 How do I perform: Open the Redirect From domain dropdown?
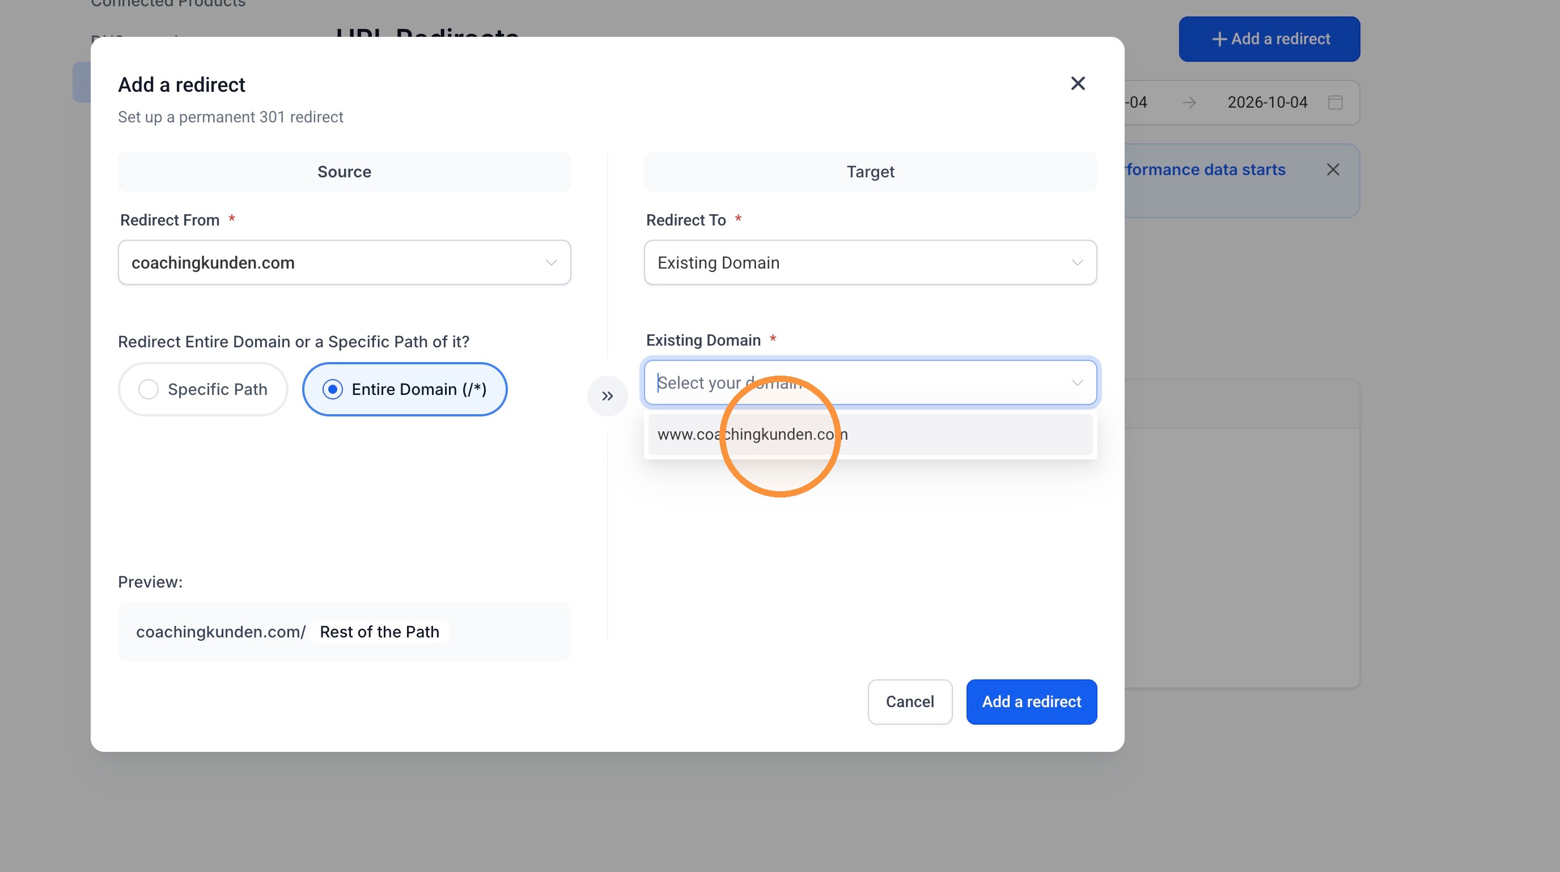[x=345, y=263]
